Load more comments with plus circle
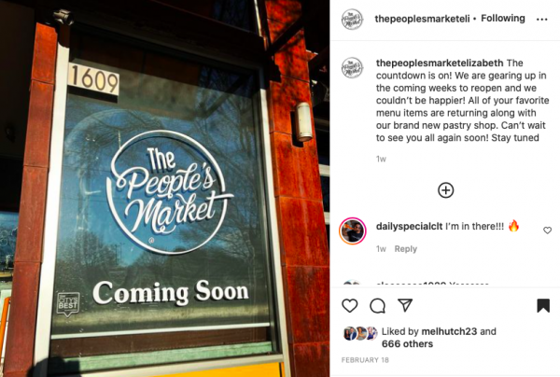This screenshot has height=377, width=560. 446,190
